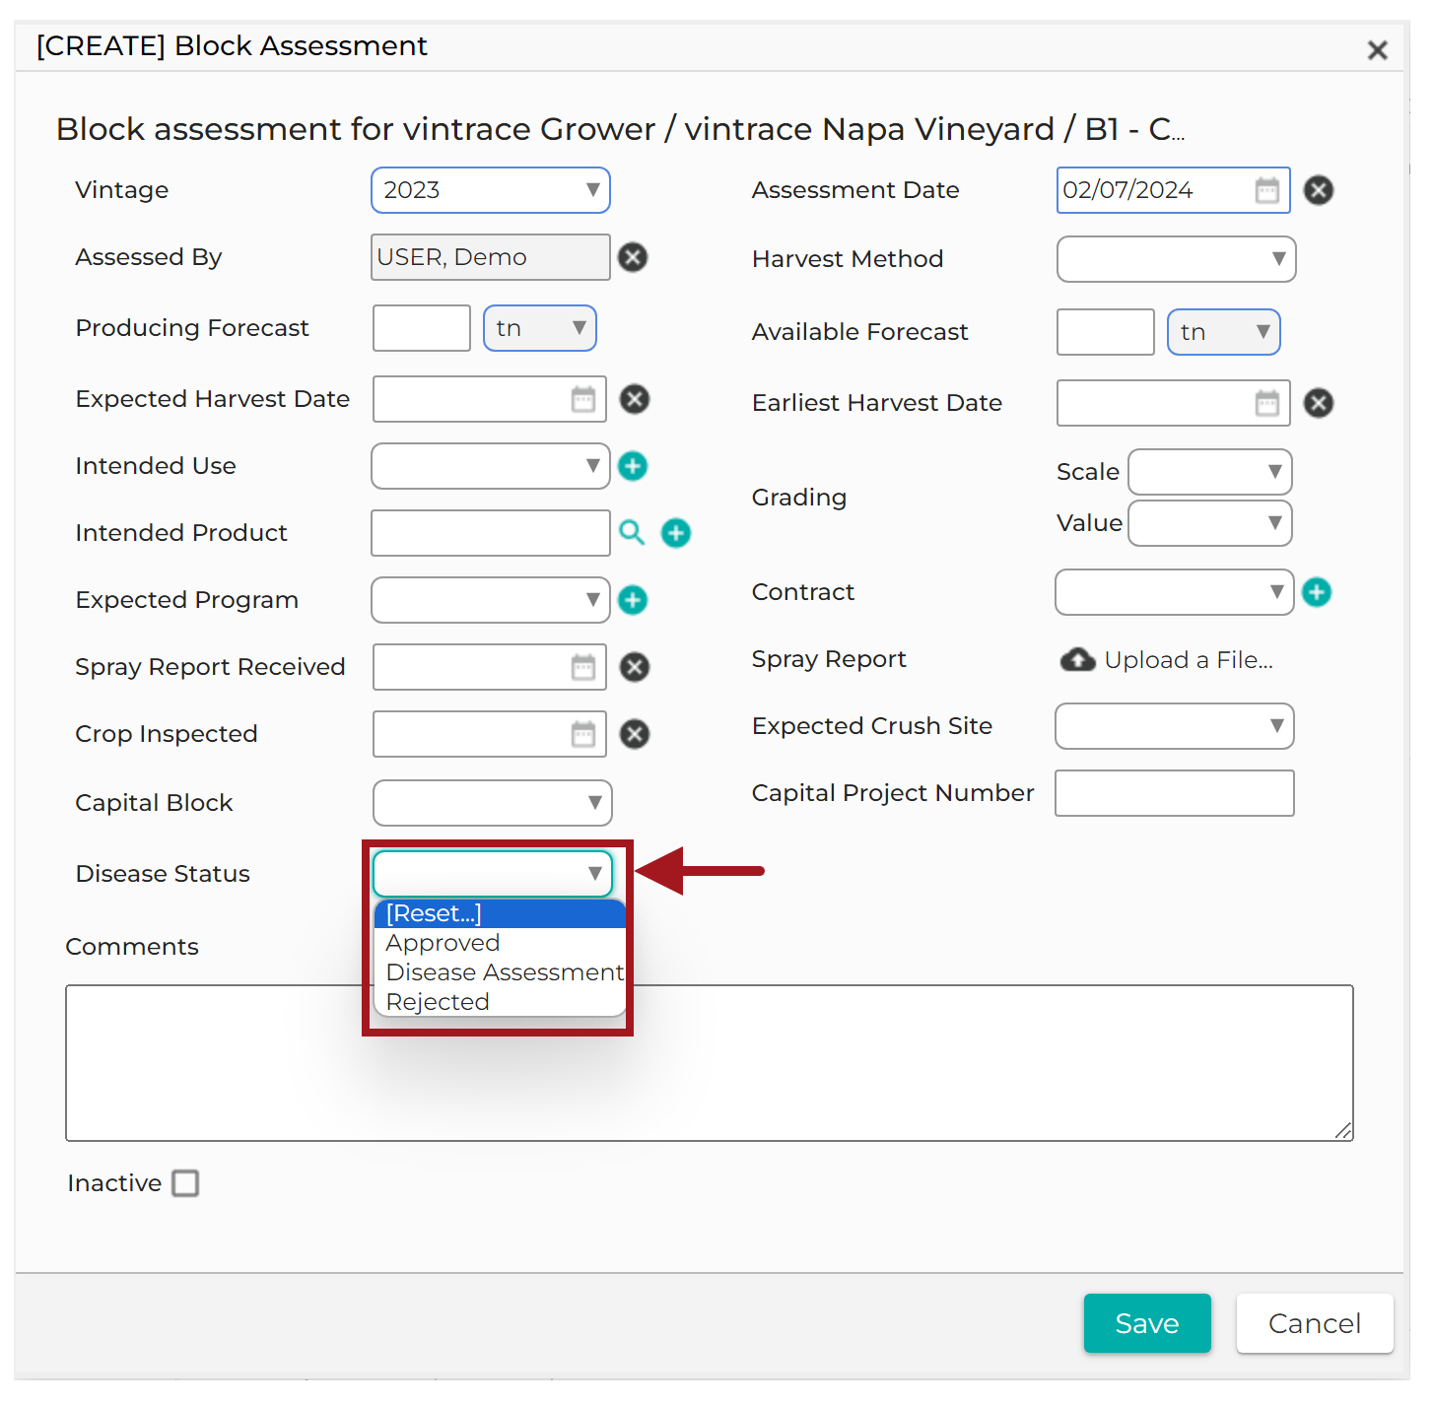Cancel the block assessment
The image size is (1433, 1404).
(1315, 1323)
